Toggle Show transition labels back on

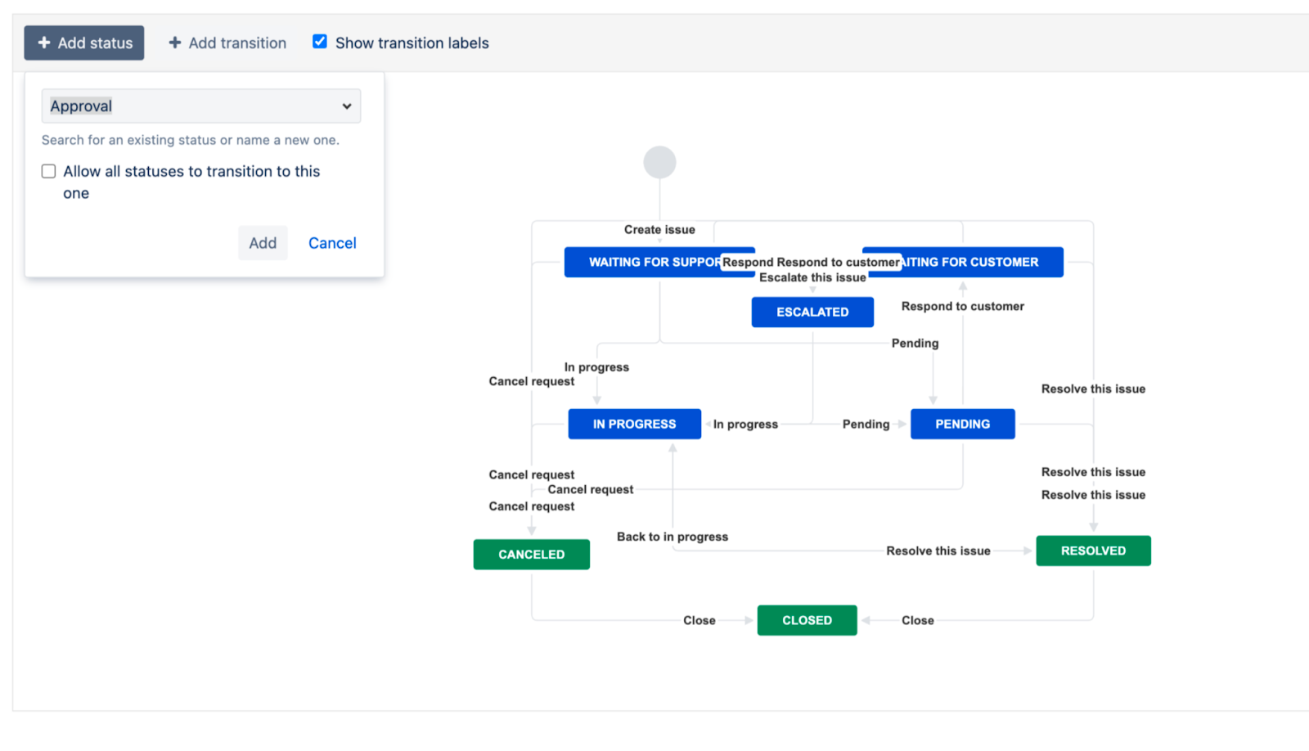[x=319, y=41]
